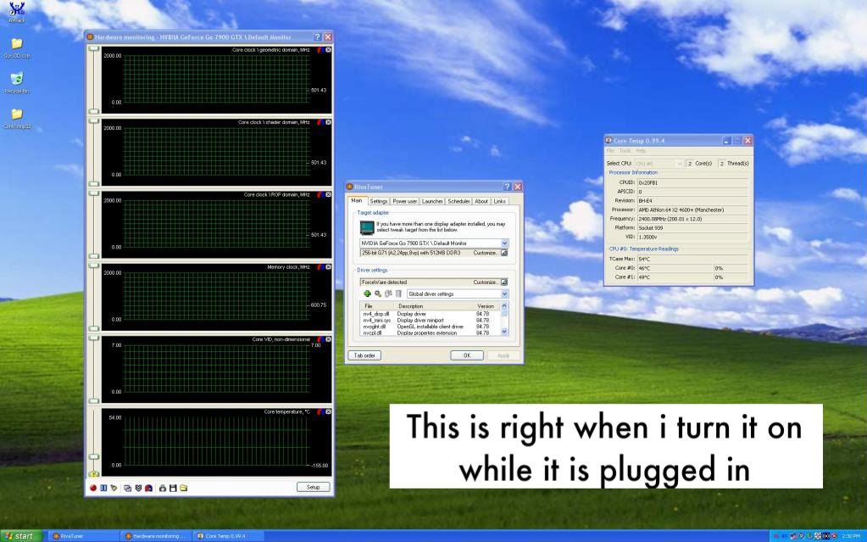The image size is (867, 542).
Task: Click OK in RivaTuner
Action: point(467,355)
